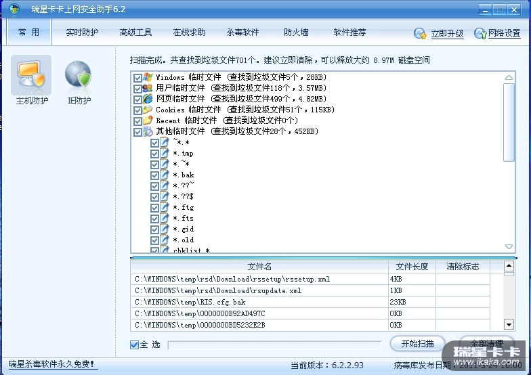Uncheck 用户临时文件 checkbox
The image size is (531, 375).
click(137, 89)
